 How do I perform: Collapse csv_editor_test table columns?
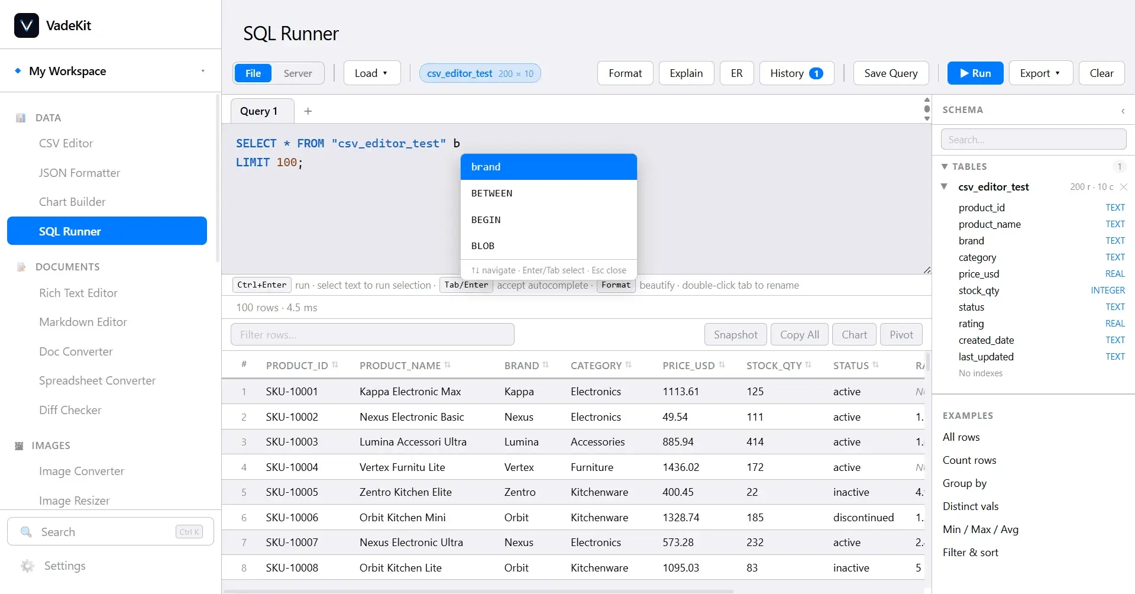click(x=945, y=186)
